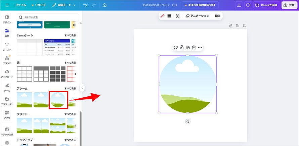
Task: Click すべて表示 for 表
Action: coord(70,63)
